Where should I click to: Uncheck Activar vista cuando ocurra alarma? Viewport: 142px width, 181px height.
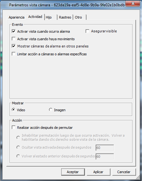click(x=14, y=31)
